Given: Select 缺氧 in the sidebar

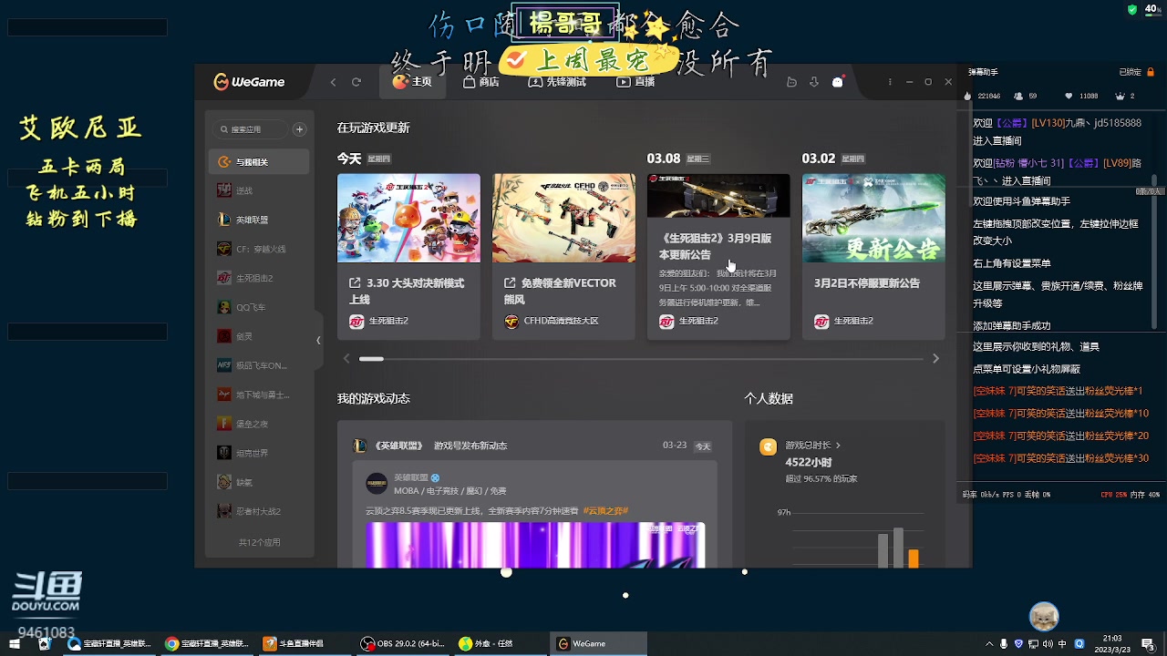Looking at the screenshot, I should click(x=259, y=482).
